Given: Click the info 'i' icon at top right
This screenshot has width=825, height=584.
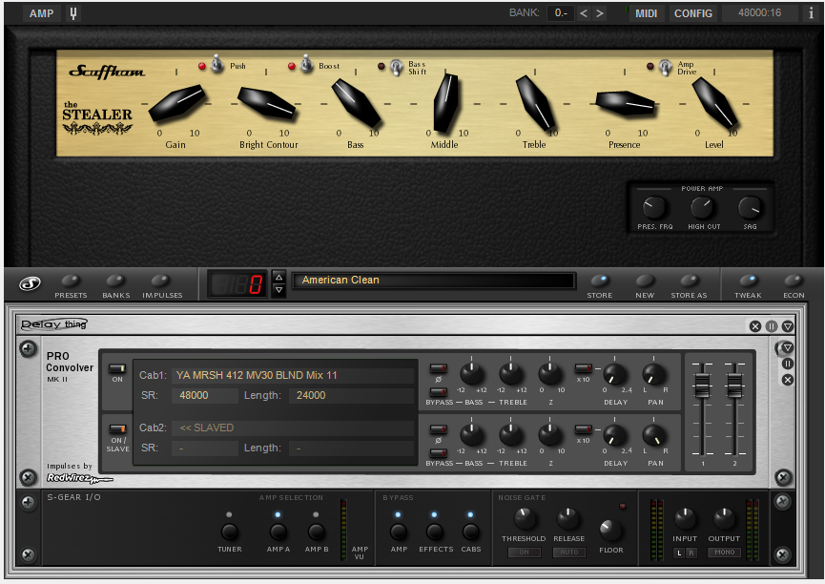Looking at the screenshot, I should point(811,13).
